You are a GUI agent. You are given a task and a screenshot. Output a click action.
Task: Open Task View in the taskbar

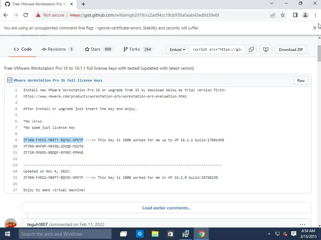[x=124, y=234]
